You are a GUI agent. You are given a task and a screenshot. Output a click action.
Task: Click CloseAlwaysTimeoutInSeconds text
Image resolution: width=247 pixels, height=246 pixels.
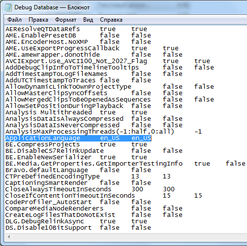click(58, 189)
